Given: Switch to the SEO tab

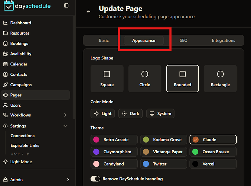Looking at the screenshot, I should tap(183, 41).
